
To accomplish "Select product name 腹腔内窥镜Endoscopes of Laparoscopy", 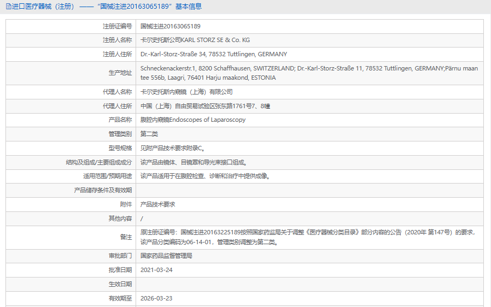I will pyautogui.click(x=193, y=120).
